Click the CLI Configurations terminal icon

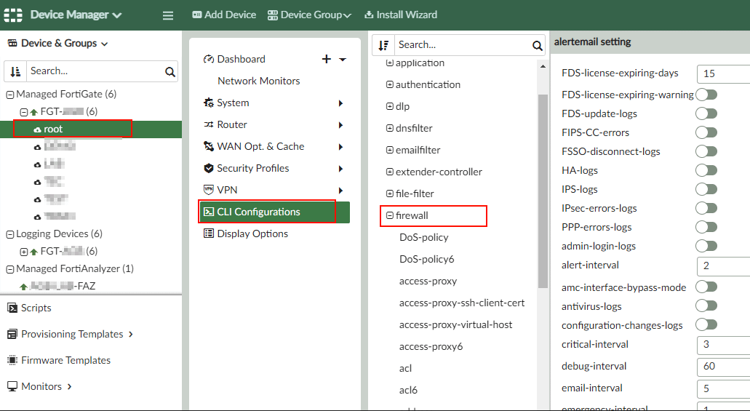[x=209, y=212]
